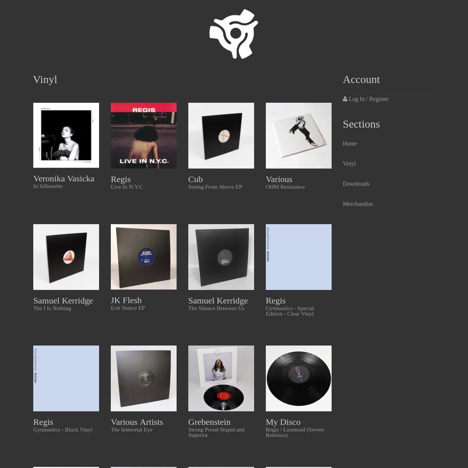Open JK Flesh Exit Stance EP thumbnail
Viewport: 468px width, 468px height.
144,257
